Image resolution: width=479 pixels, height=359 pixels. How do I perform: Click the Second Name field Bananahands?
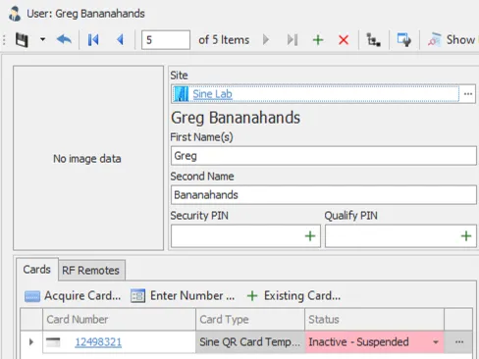coord(323,195)
